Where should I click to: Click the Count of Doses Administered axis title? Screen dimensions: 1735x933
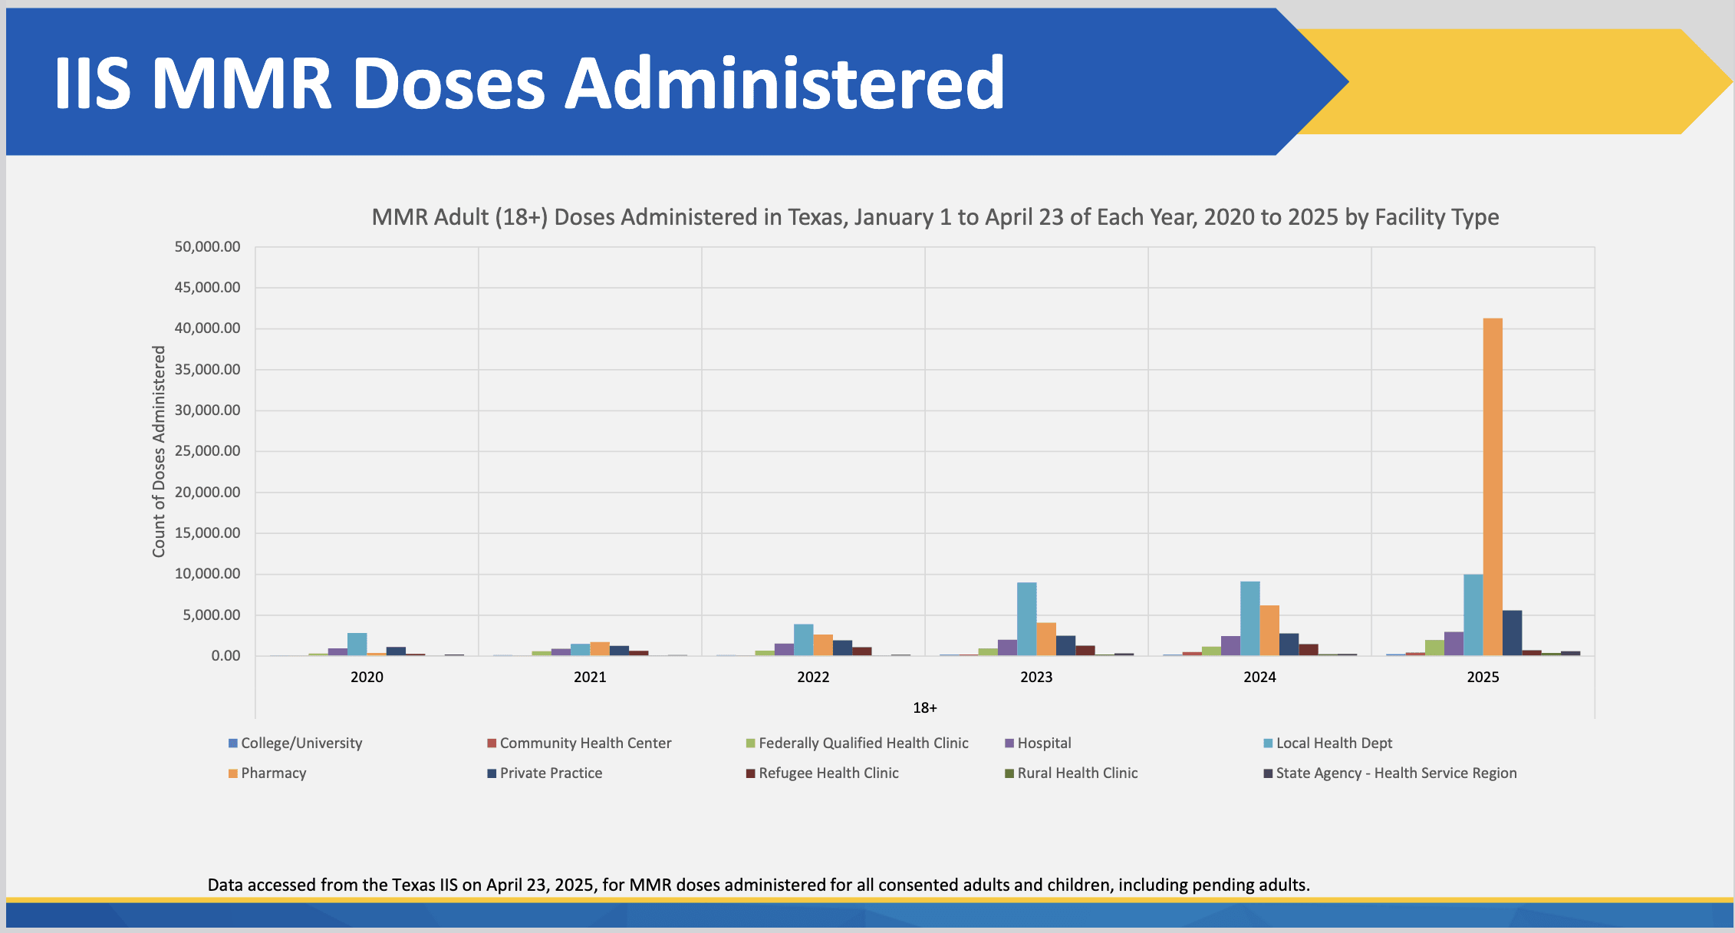[x=159, y=451]
